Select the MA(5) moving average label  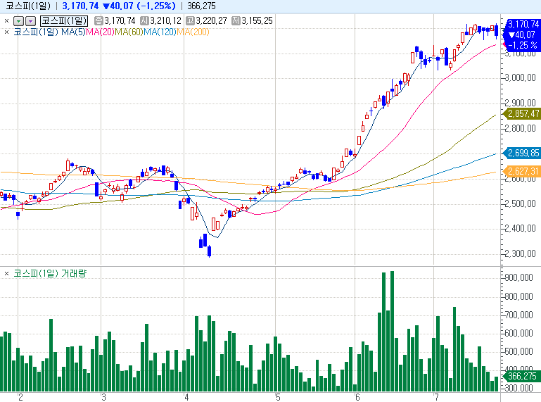72,32
